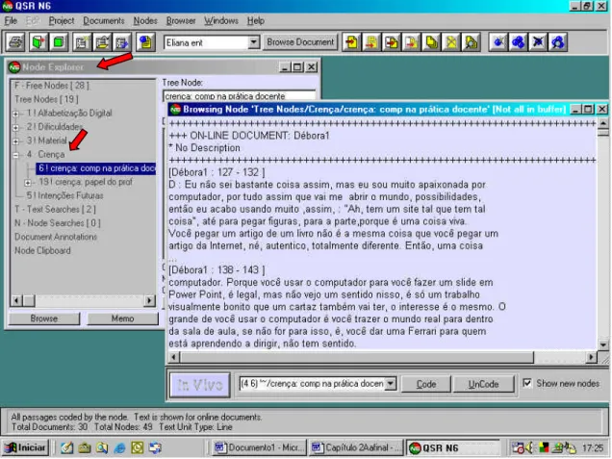Click the Node Explorer title bar icon
Screen dimensions: 612x459
click(14, 67)
